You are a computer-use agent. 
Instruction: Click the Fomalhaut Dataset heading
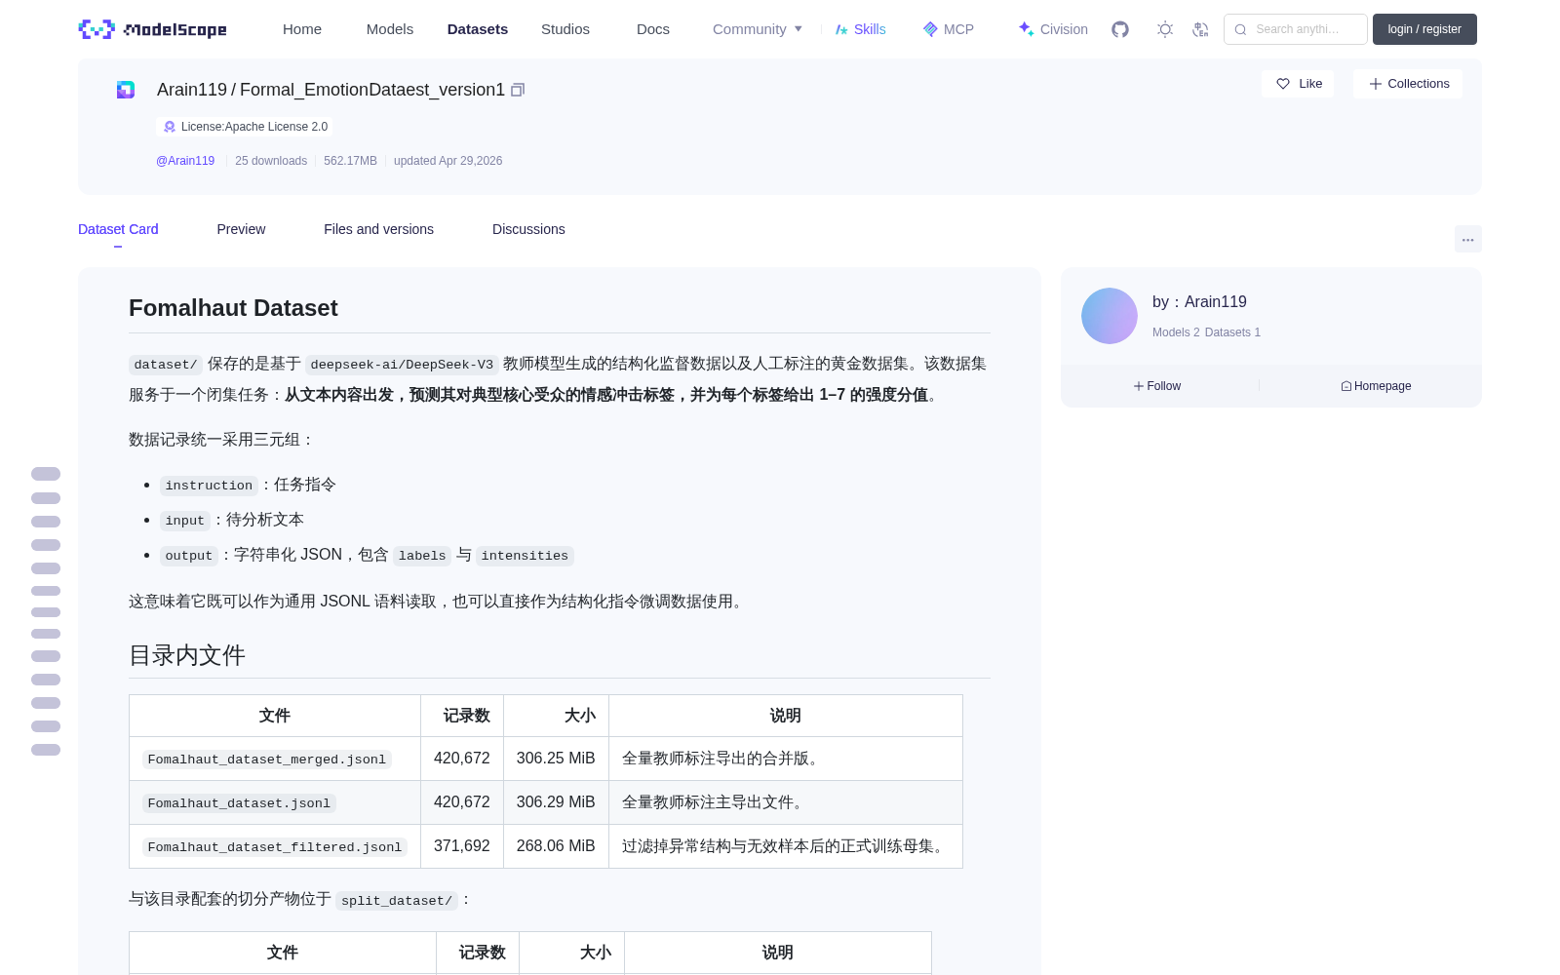pos(233,308)
